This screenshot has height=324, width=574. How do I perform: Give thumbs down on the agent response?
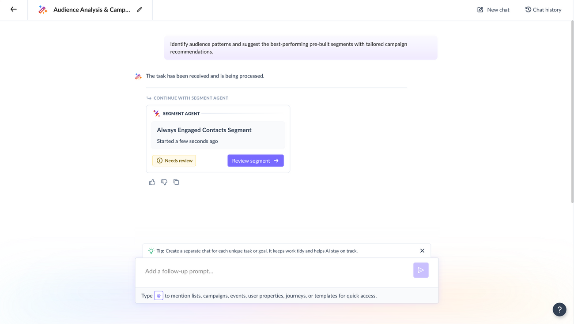click(x=164, y=182)
